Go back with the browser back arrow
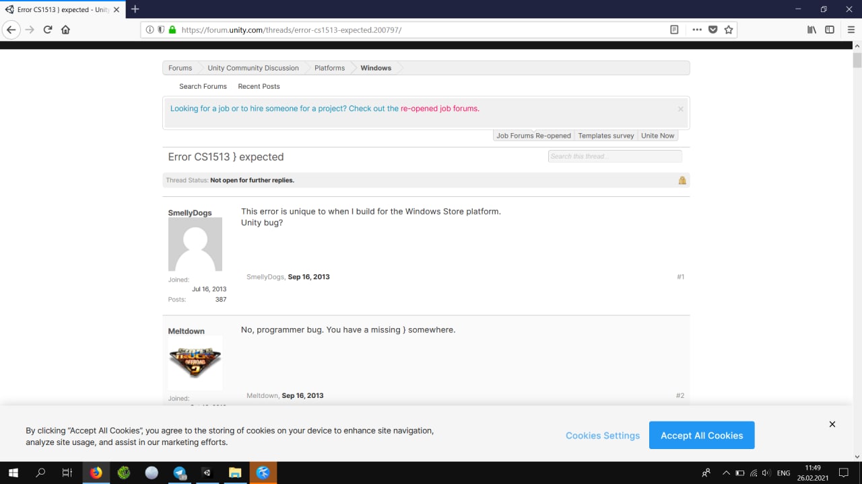 coord(11,30)
